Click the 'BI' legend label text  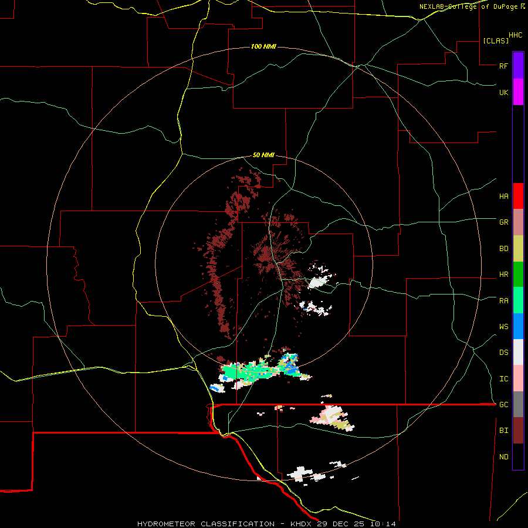pyautogui.click(x=503, y=431)
